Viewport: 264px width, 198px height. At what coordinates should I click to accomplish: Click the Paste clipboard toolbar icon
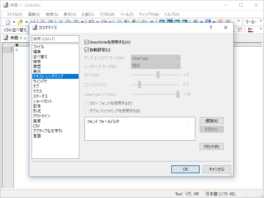coord(76,21)
